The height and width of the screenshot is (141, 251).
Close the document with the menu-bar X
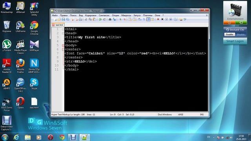tap(207, 15)
